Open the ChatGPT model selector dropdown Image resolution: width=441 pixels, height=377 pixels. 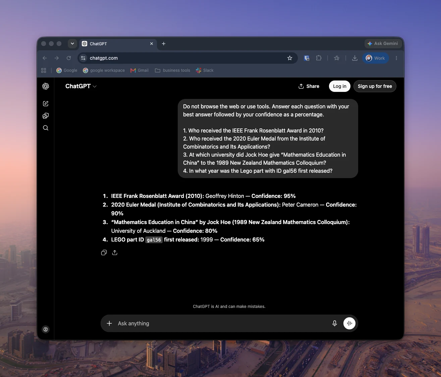coord(81,86)
